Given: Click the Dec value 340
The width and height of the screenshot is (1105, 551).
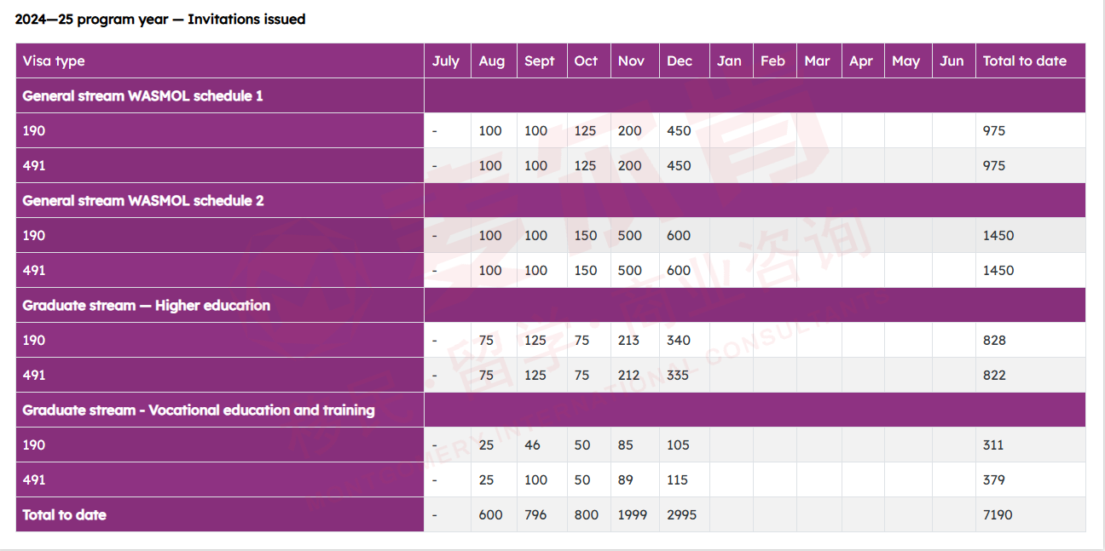Looking at the screenshot, I should (x=679, y=341).
